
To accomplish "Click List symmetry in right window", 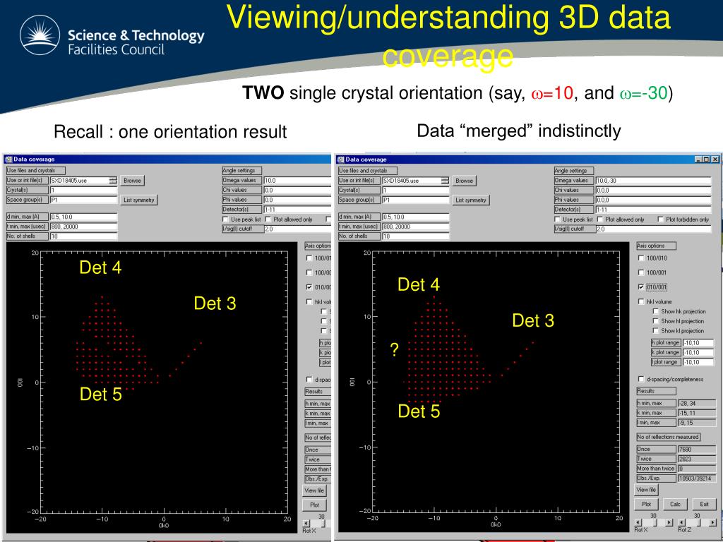I will tap(471, 200).
